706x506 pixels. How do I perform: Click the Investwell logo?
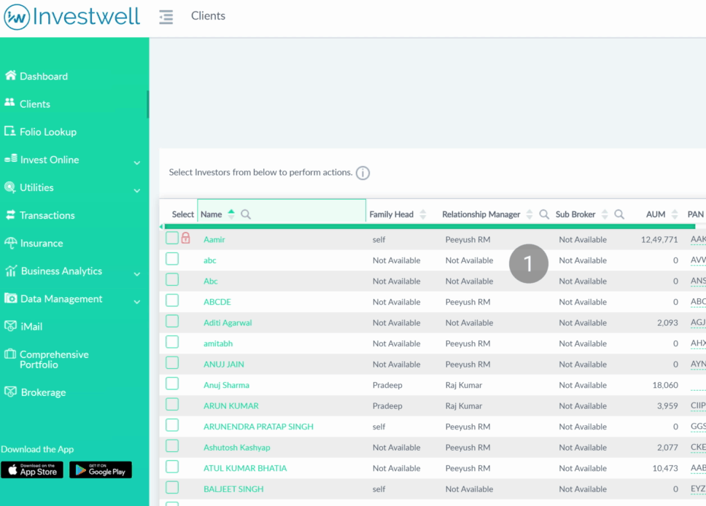(71, 17)
